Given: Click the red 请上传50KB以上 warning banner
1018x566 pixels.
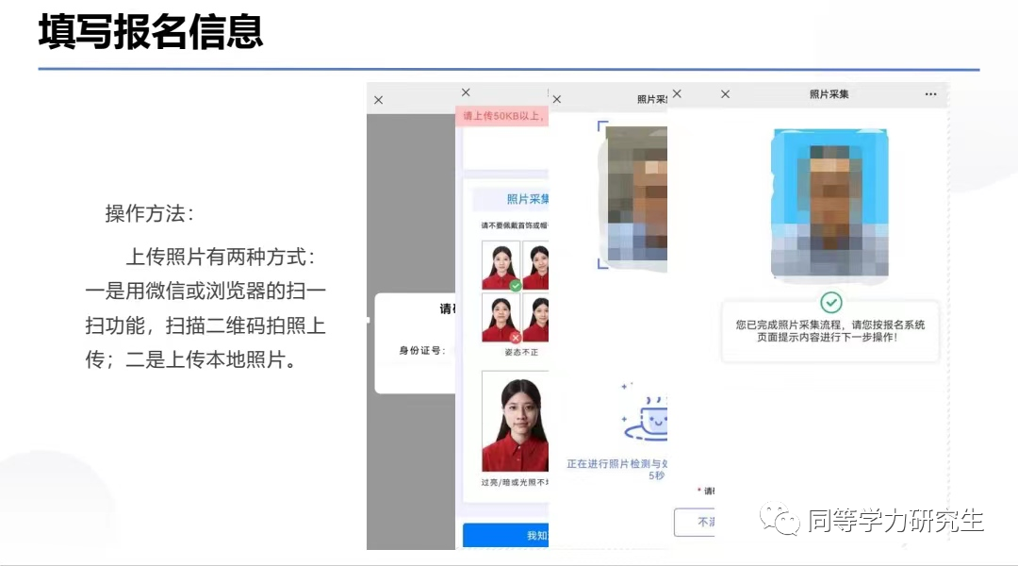Looking at the screenshot, I should 501,116.
